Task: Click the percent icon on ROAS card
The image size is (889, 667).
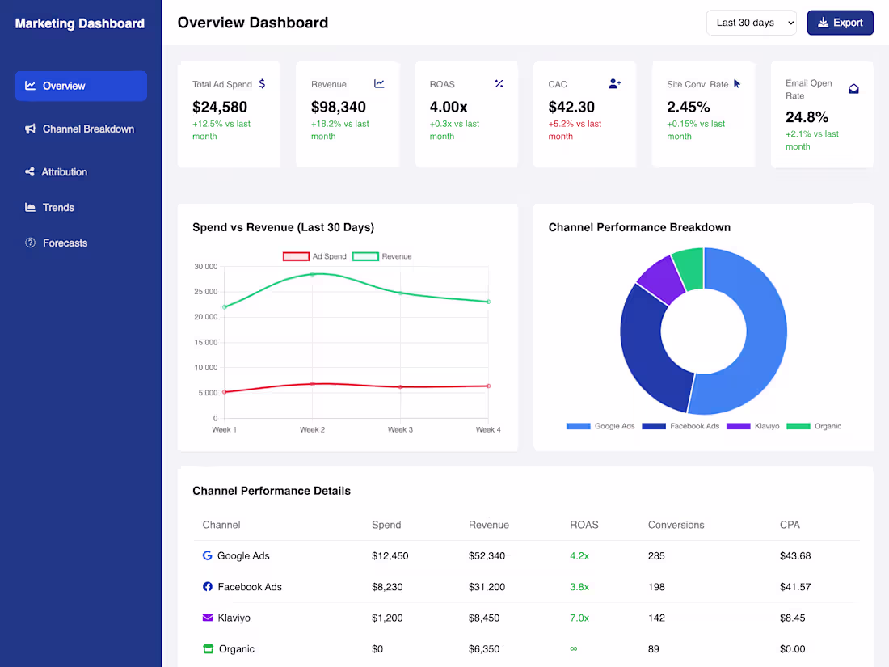Action: (499, 83)
